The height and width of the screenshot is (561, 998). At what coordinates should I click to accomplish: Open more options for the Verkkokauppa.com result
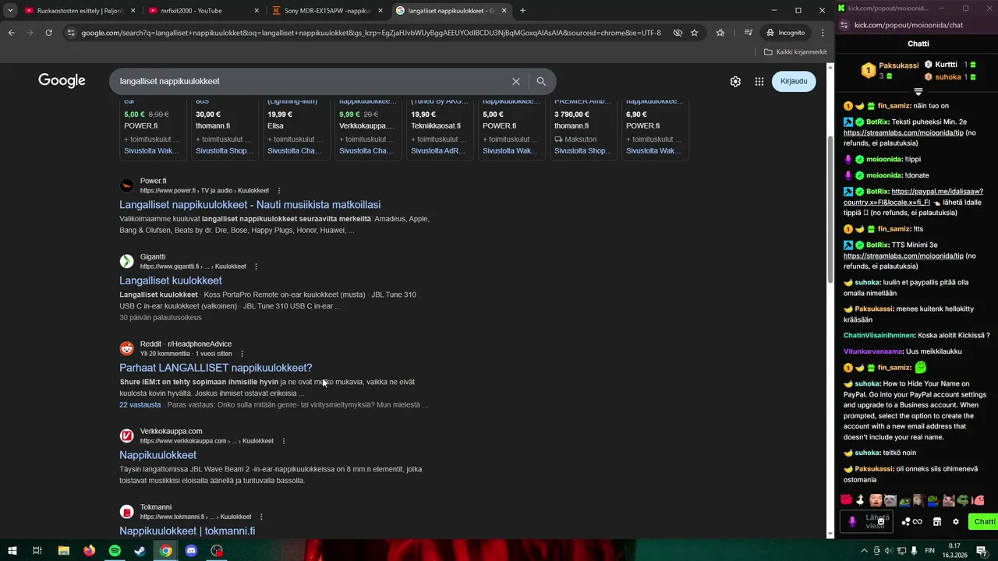pyautogui.click(x=284, y=441)
